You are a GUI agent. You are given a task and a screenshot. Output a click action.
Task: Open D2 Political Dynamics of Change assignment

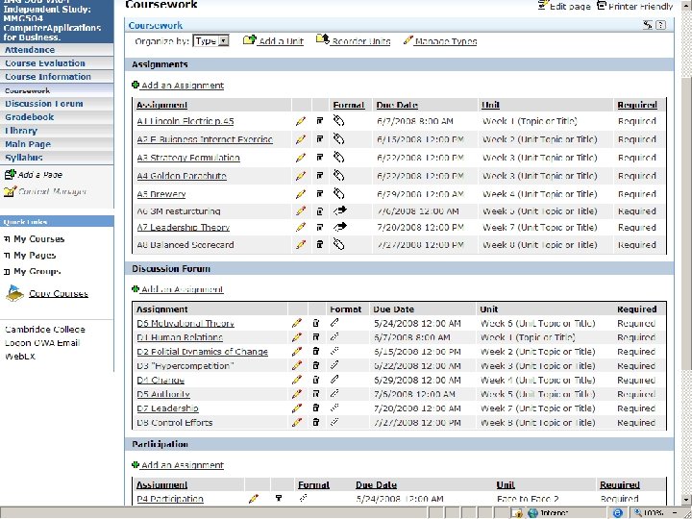203,352
